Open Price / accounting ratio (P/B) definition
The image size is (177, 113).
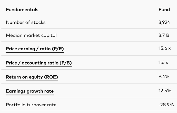point(39,63)
